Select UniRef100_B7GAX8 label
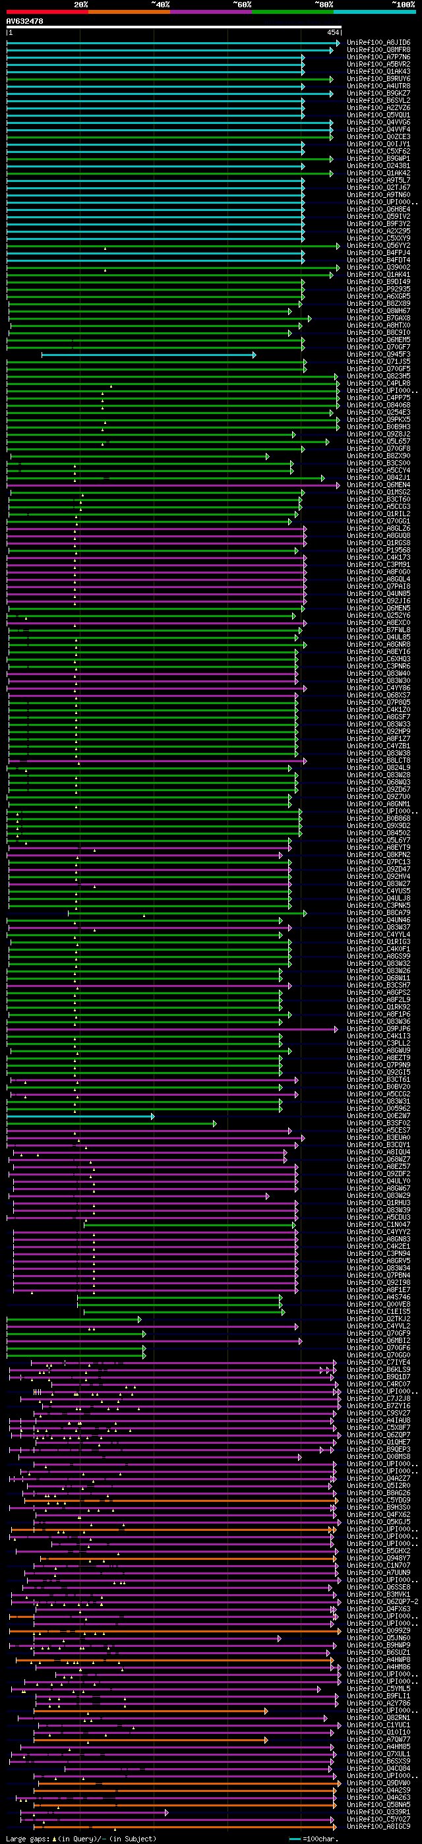 [379, 318]
